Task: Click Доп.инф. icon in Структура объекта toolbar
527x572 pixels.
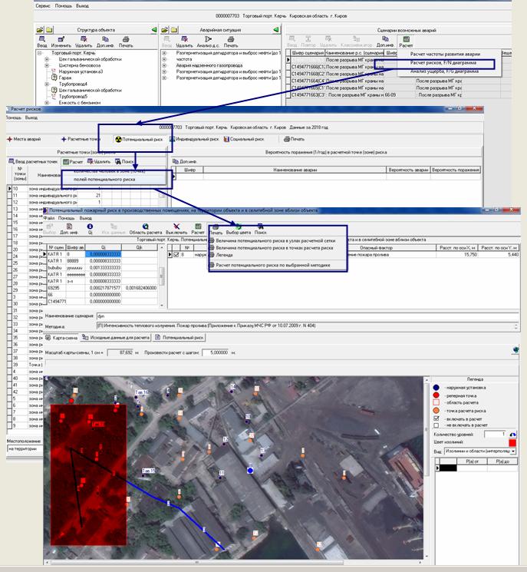Action: pos(103,40)
